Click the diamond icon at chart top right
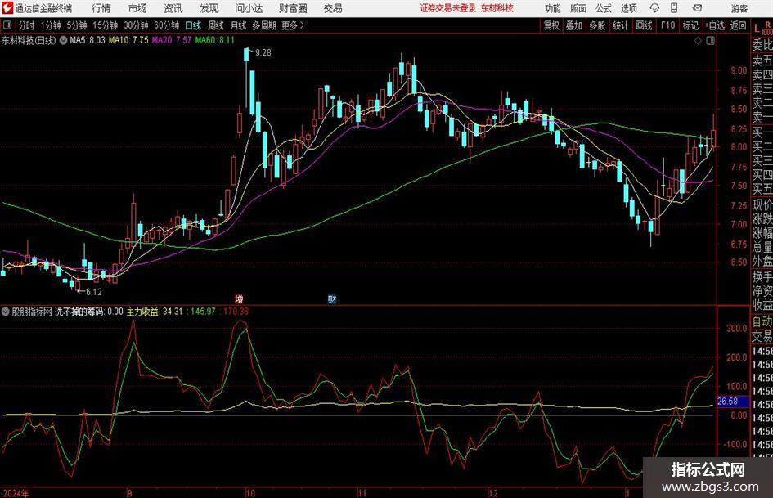 coord(698,41)
